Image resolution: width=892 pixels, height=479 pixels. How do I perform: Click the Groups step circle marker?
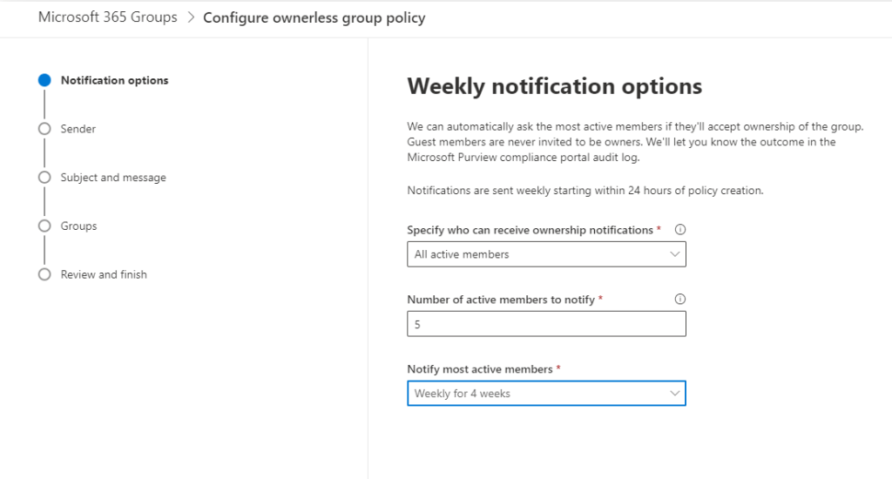[x=44, y=226]
